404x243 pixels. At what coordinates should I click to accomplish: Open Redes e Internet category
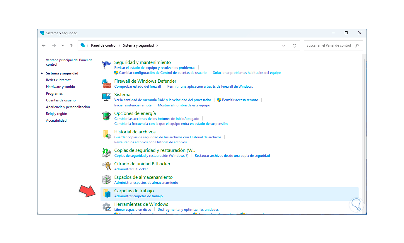tap(58, 80)
